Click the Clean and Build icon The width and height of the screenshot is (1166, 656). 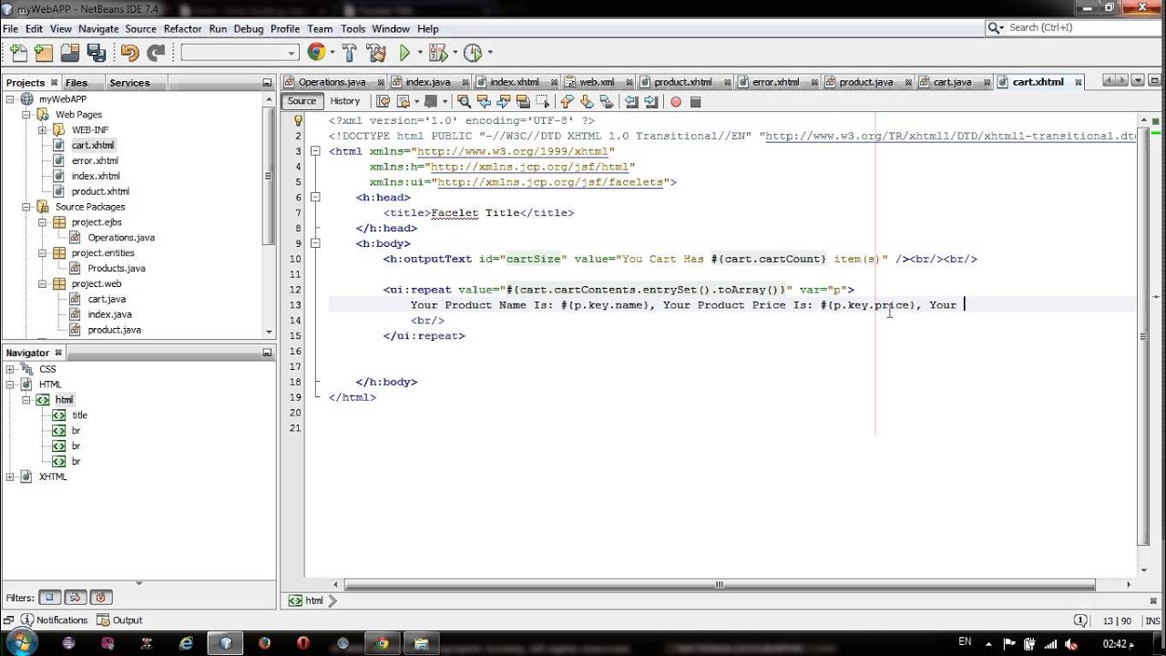point(375,53)
